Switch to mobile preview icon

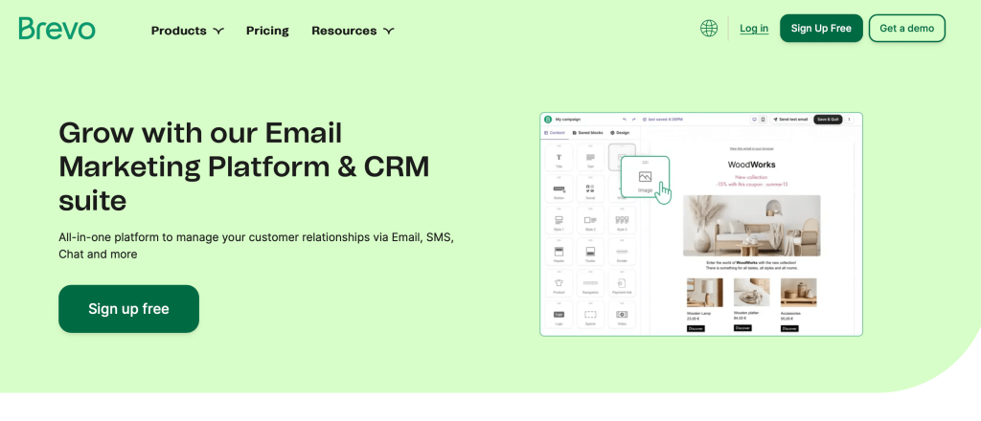(x=763, y=120)
